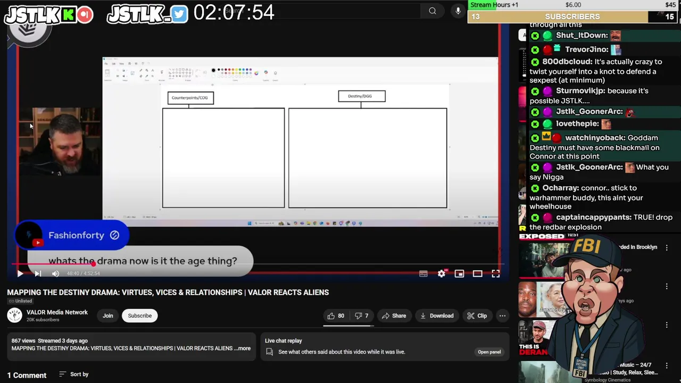Click the 'Counterpoints/COG' box in video
The width and height of the screenshot is (681, 383).
tap(190, 98)
